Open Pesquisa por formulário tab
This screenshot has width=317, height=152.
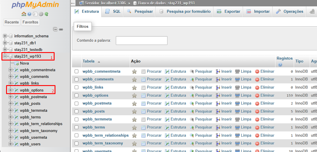tap(185, 12)
